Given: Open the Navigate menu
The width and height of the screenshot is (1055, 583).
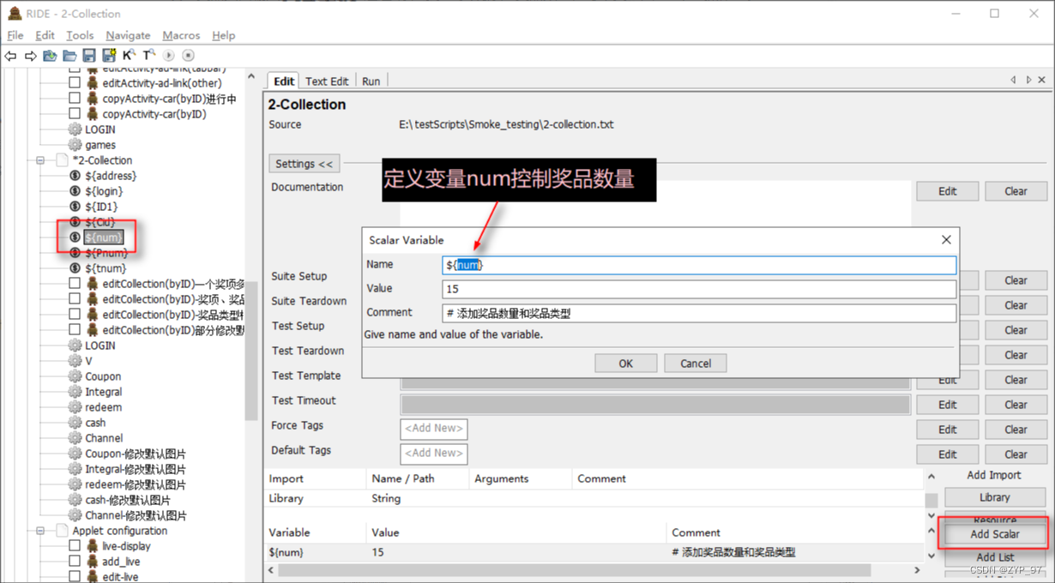Looking at the screenshot, I should coord(128,35).
